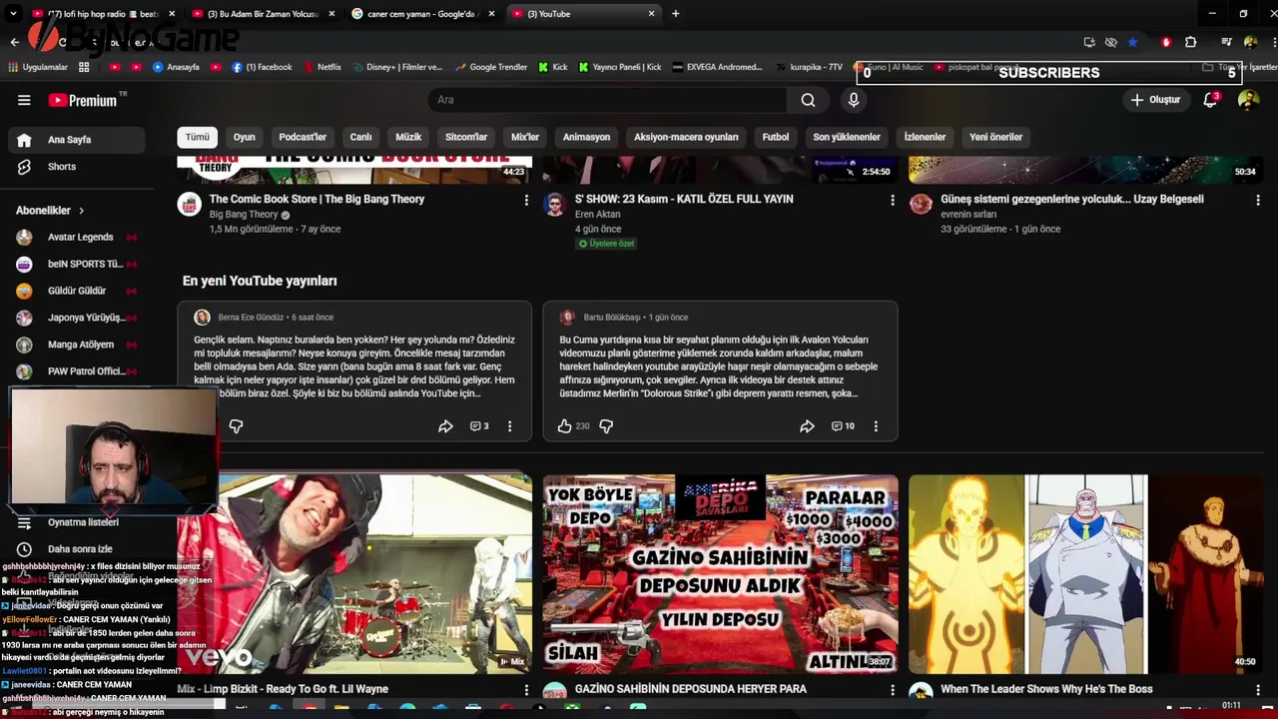Open options menu for Güneş sistemi video
Viewport: 1278px width, 719px height.
pos(1257,201)
